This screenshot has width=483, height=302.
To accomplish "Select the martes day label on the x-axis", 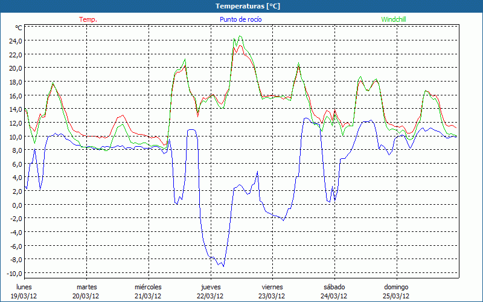I will pos(86,287).
